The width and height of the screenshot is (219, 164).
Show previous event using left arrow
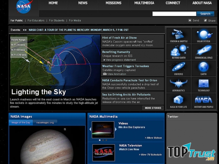tap(24, 30)
